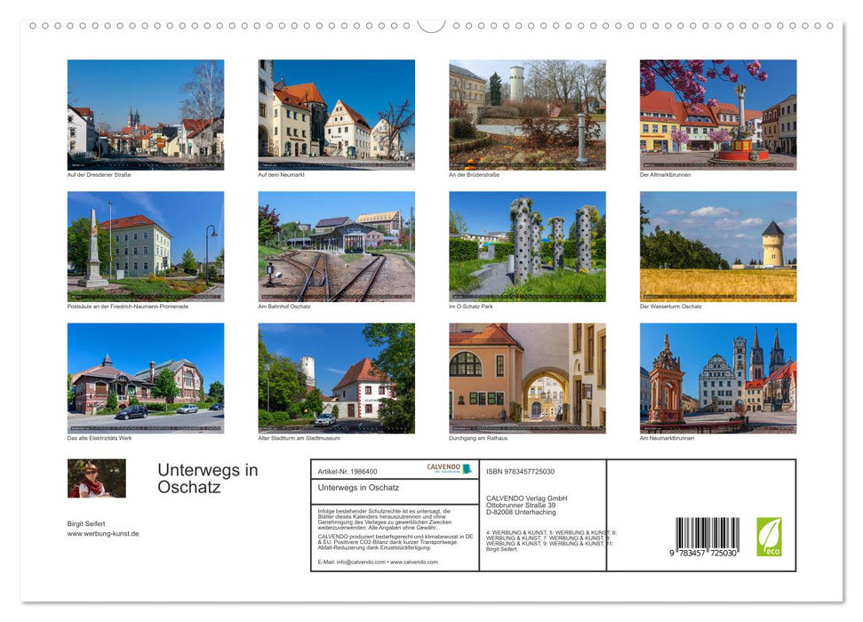Open the 'Am Bahnhof Oschatz' station image

click(x=336, y=246)
